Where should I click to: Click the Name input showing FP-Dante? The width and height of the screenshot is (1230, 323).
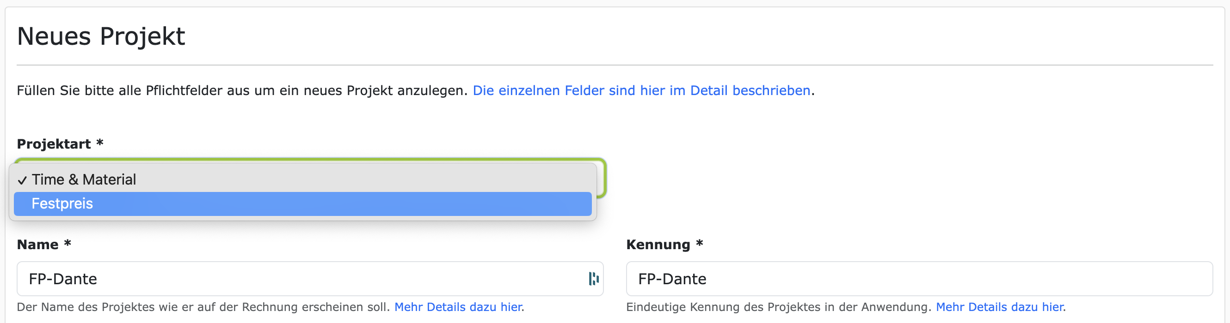[287, 279]
